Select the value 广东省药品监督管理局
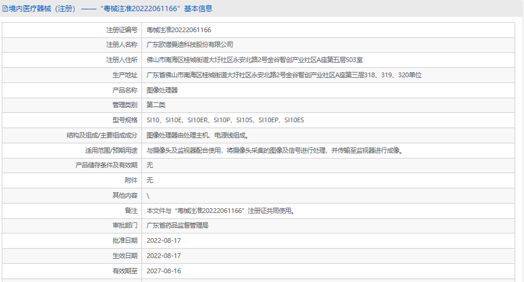This screenshot has width=524, height=282. click(177, 225)
